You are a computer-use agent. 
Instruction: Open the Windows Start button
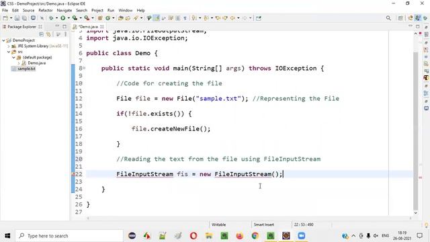[x=7, y=236]
